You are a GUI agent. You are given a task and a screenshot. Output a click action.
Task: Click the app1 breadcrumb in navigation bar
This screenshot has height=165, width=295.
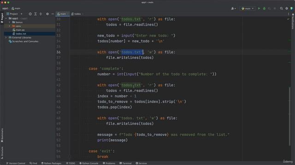tap(5, 8)
